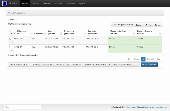Click the 07.01.25 22:33 file backup cell

pyautogui.click(x=68, y=39)
